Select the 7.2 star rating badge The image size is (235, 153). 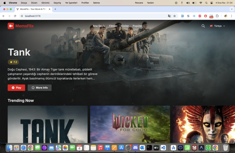click(13, 62)
